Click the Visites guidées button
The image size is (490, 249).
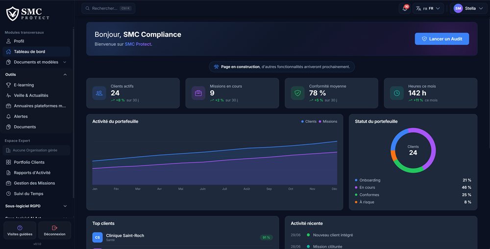click(20, 230)
